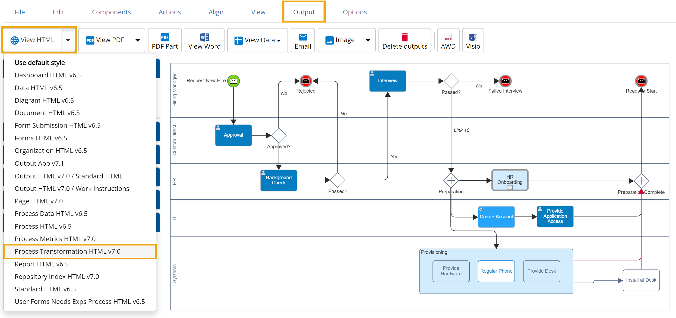Select the Failed Interview end event
Viewport: 676px width, 318px height.
click(505, 81)
